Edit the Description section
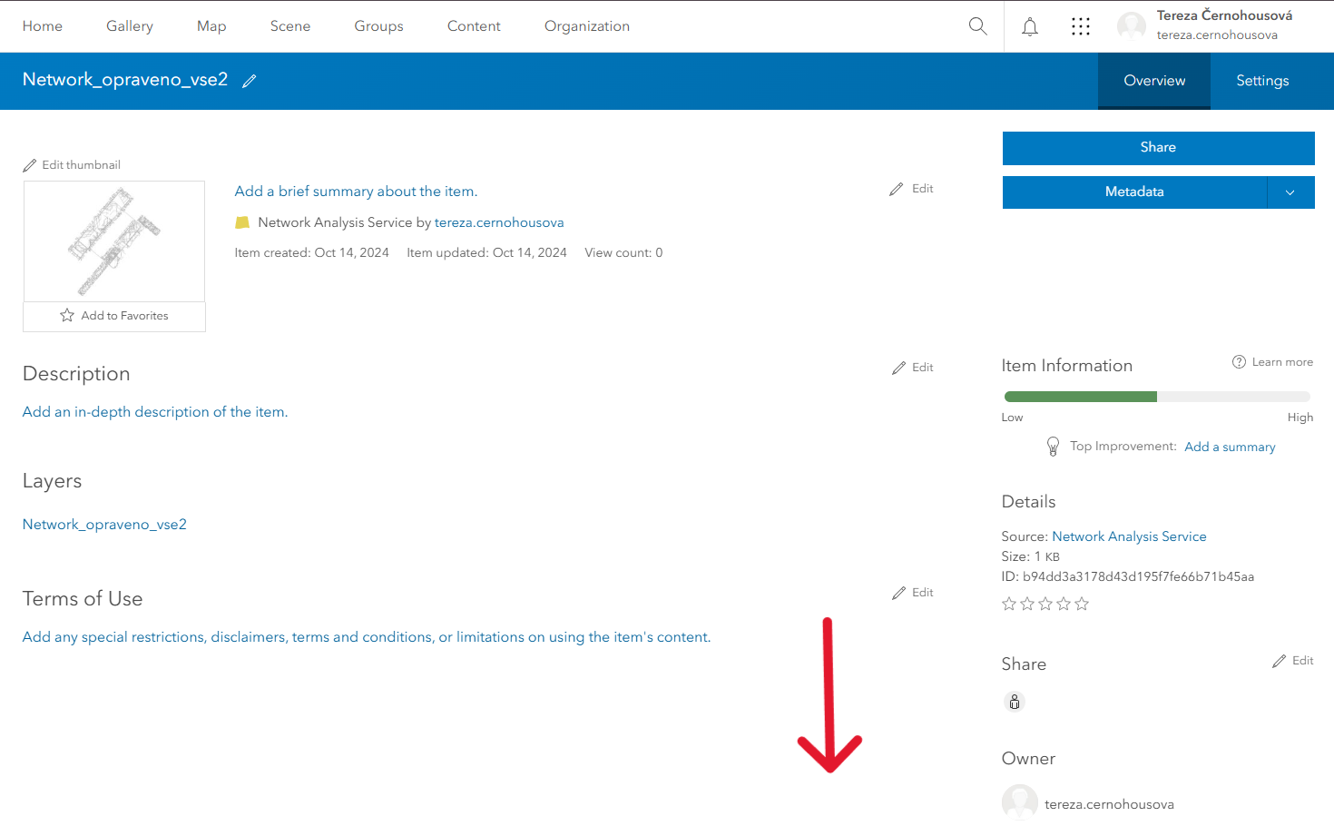The height and width of the screenshot is (826, 1334). point(913,368)
